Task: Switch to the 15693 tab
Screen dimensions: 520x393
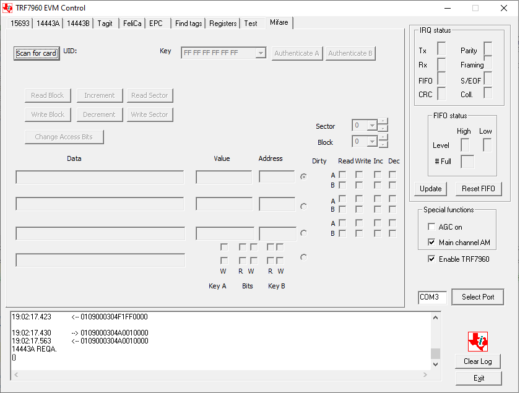Action: coord(20,24)
